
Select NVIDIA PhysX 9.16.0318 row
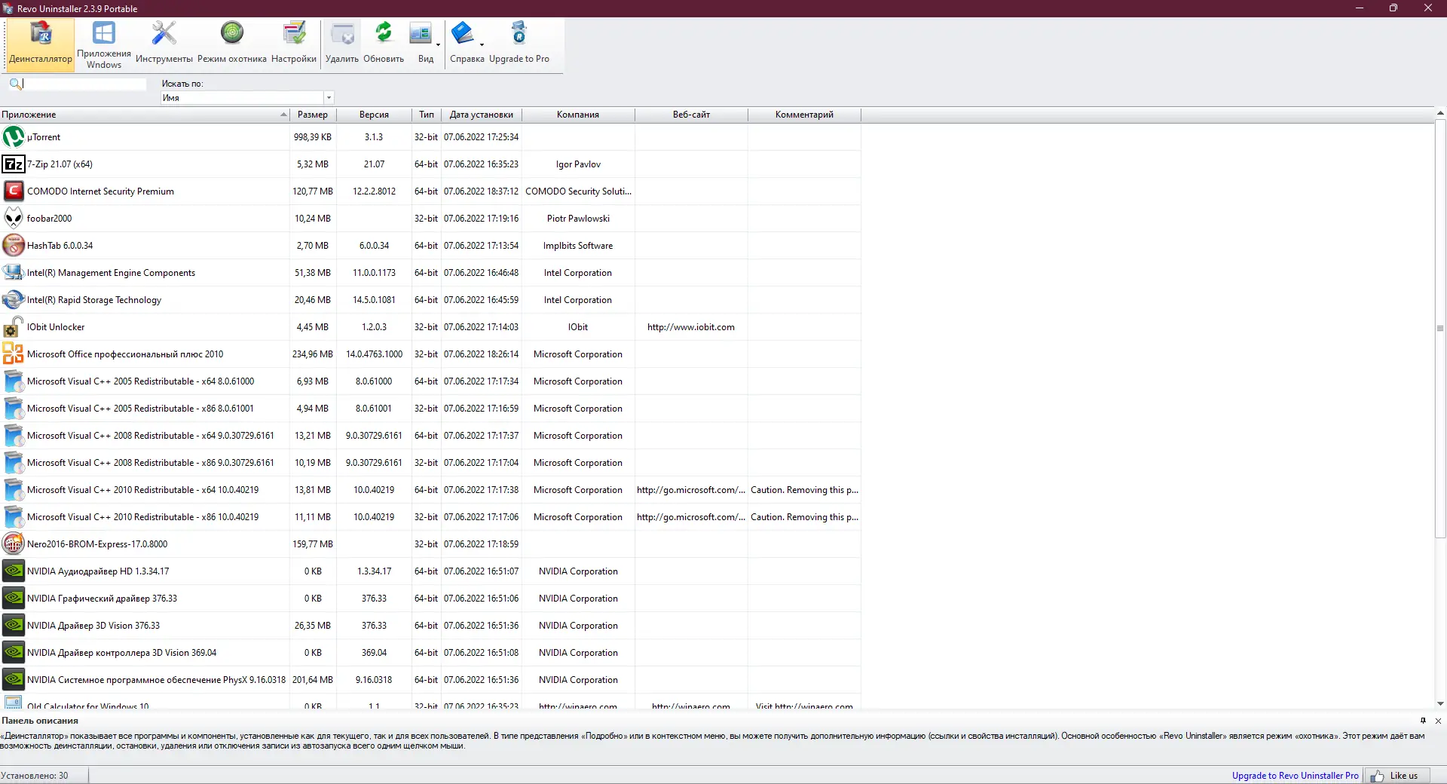[x=430, y=680]
